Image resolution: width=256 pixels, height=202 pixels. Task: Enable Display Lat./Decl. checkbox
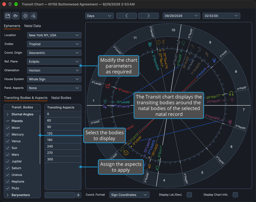tap(189, 195)
